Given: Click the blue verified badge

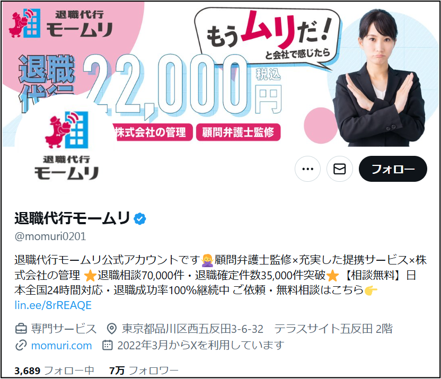Looking at the screenshot, I should click(140, 218).
